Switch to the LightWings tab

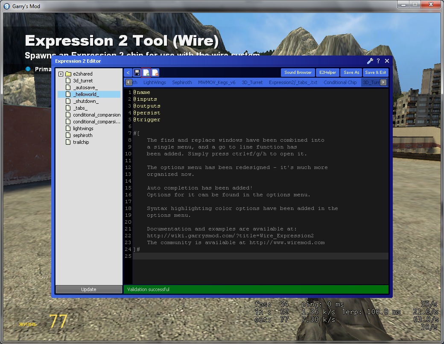pos(154,82)
